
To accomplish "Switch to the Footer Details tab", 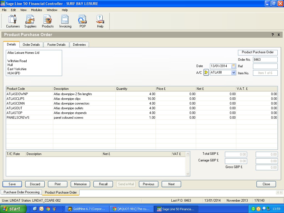I will click(57, 45).
